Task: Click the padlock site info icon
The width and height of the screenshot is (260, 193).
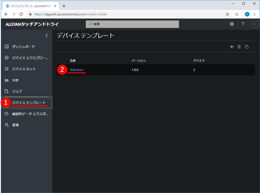Action: (x=30, y=14)
